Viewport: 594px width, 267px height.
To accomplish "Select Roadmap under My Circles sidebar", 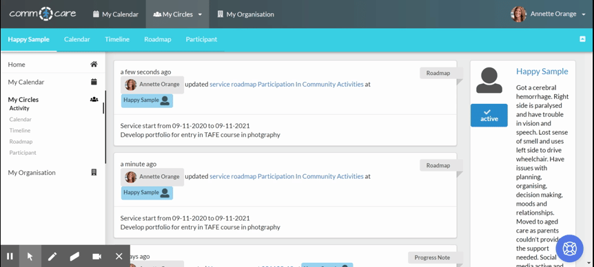I will click(x=21, y=142).
